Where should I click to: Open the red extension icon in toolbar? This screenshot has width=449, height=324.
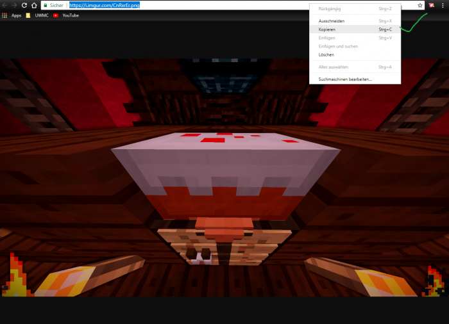(x=432, y=5)
